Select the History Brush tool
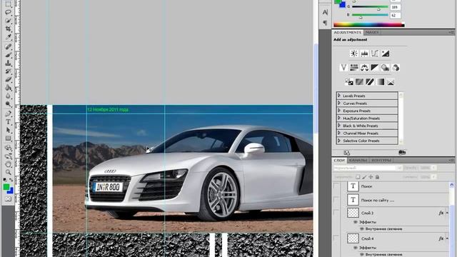 pos(8,71)
